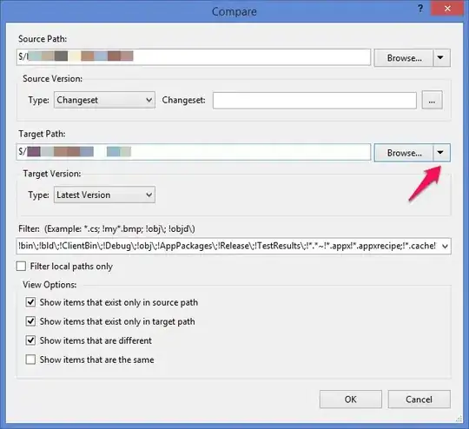Uncheck Show items that exist only in source path
469x429 pixels.
tap(30, 302)
